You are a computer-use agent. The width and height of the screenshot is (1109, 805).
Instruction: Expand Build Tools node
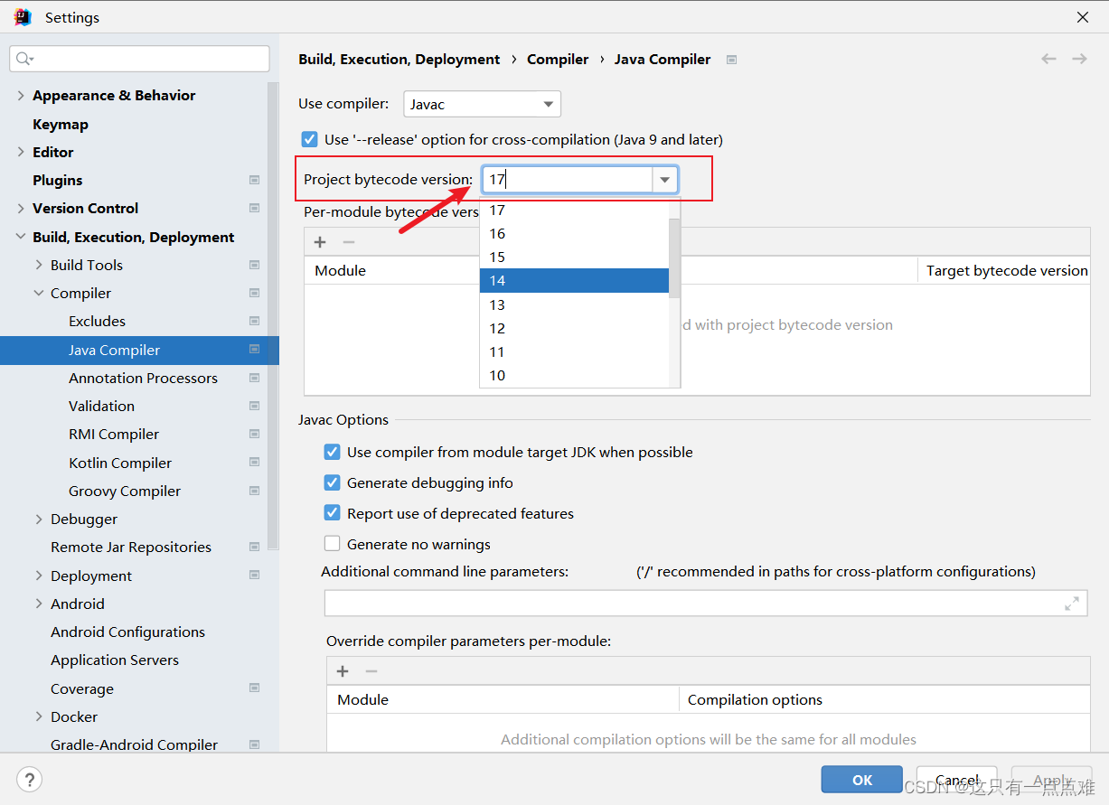(39, 266)
